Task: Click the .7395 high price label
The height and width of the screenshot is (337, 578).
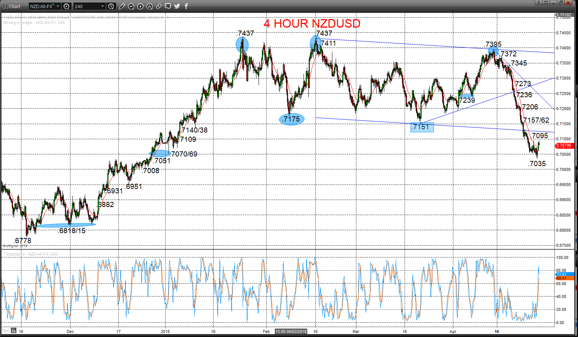Action: [x=493, y=45]
